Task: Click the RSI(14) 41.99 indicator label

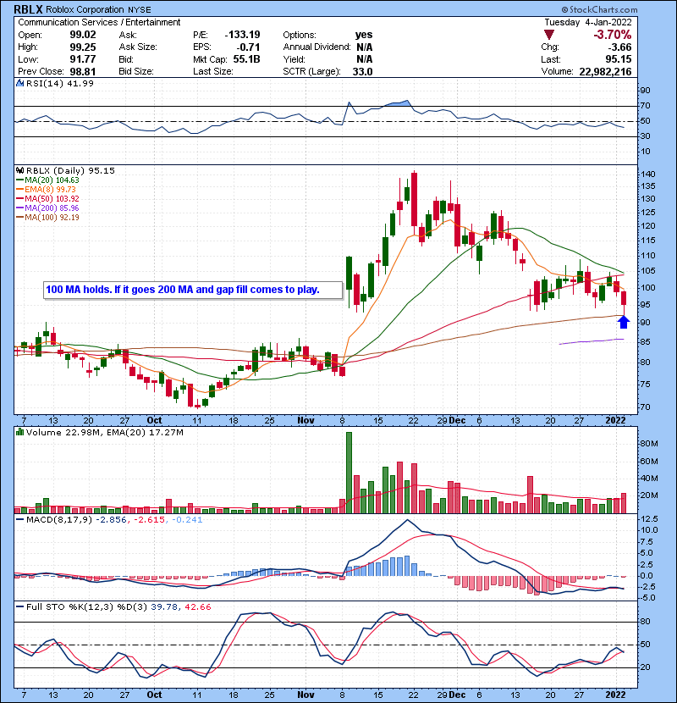Action: (59, 83)
